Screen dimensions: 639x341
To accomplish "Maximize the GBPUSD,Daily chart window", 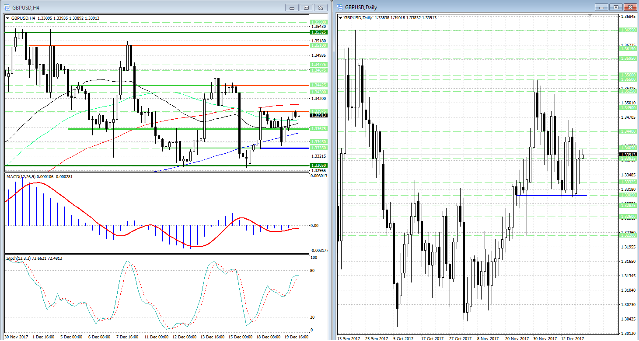I will (x=616, y=7).
